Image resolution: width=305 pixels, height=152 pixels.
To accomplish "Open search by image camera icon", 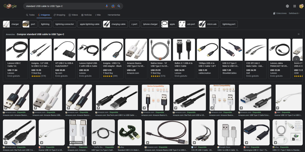I will (113, 6).
